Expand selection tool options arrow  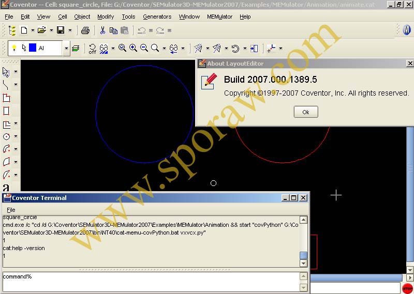point(16,72)
